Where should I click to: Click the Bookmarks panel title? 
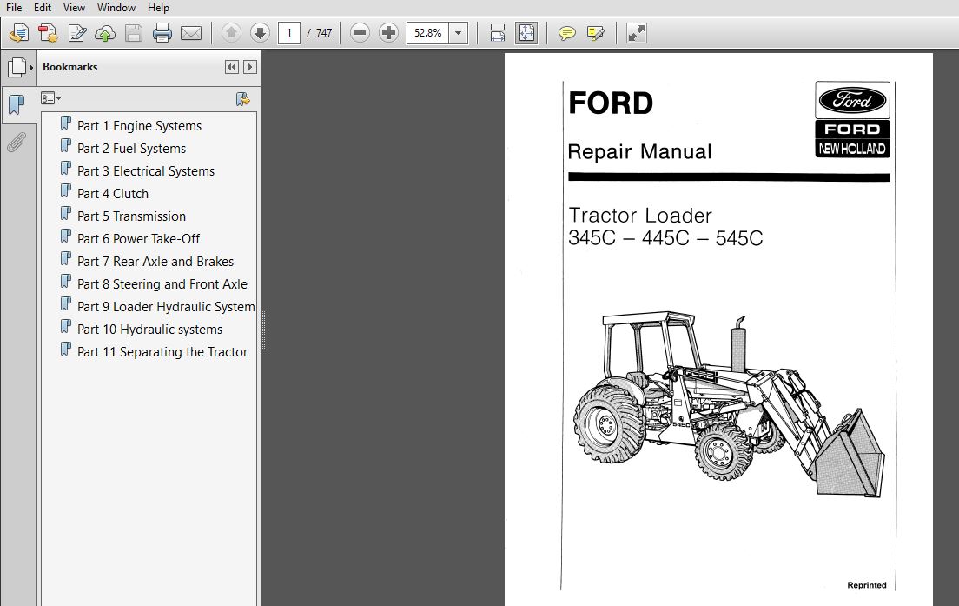click(x=69, y=67)
